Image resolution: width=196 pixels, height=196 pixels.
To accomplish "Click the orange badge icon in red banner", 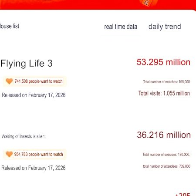I will [x=149, y=3].
